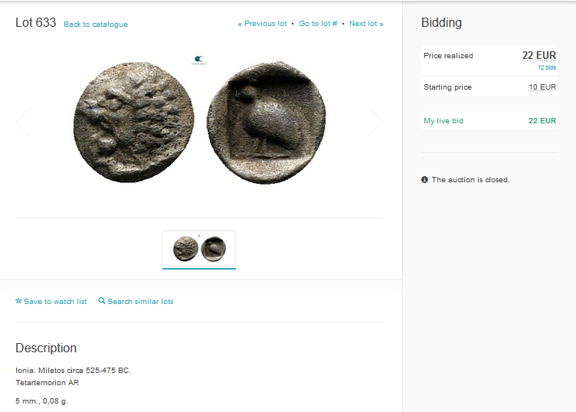The height and width of the screenshot is (412, 576).
Task: Click the left carousel arrow beside coin image
Action: 24,122
